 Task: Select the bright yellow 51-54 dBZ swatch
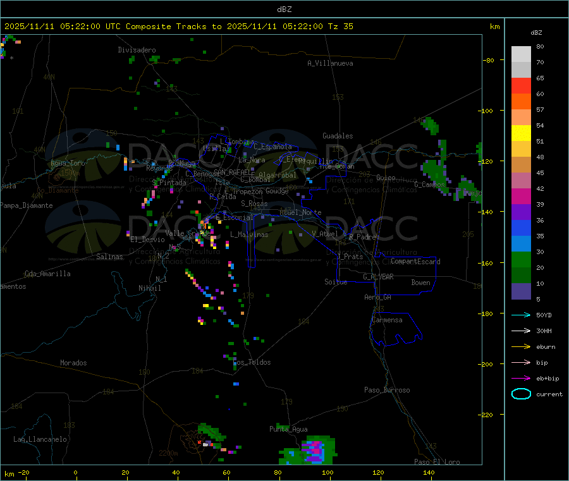(521, 133)
